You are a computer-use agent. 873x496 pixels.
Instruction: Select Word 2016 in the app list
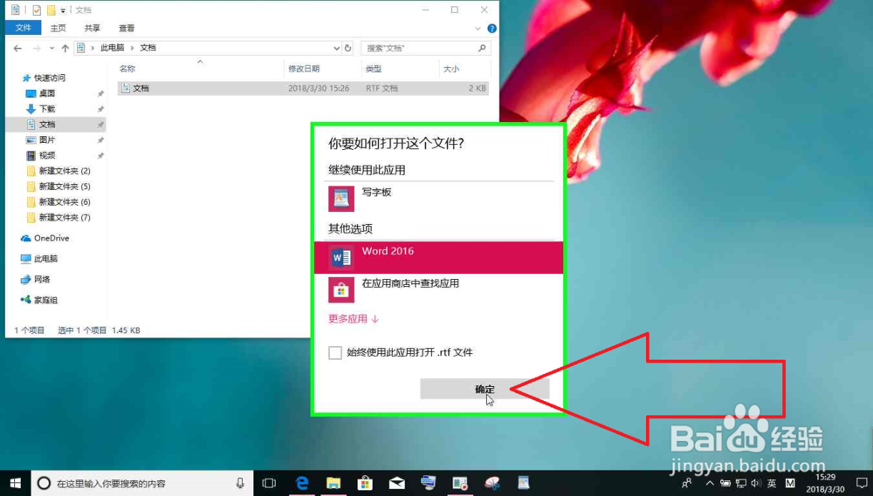[439, 257]
